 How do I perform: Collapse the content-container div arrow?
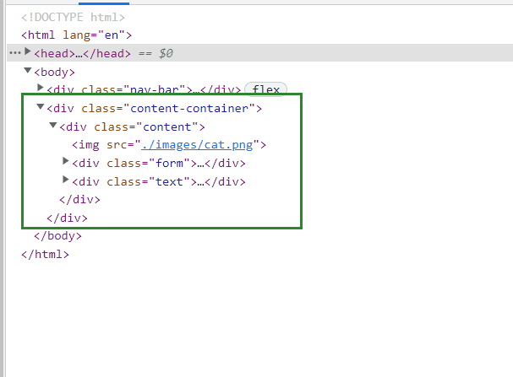[x=41, y=106]
